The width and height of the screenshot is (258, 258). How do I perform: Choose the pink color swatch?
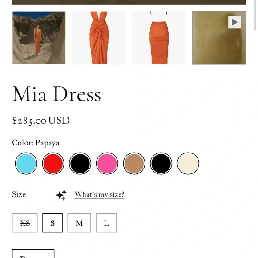click(107, 163)
